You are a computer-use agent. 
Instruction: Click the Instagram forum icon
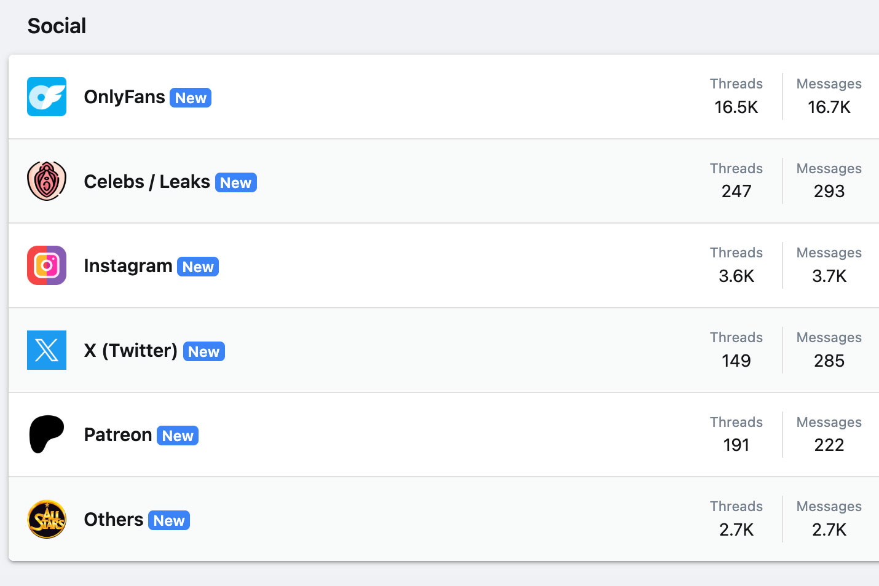(47, 265)
